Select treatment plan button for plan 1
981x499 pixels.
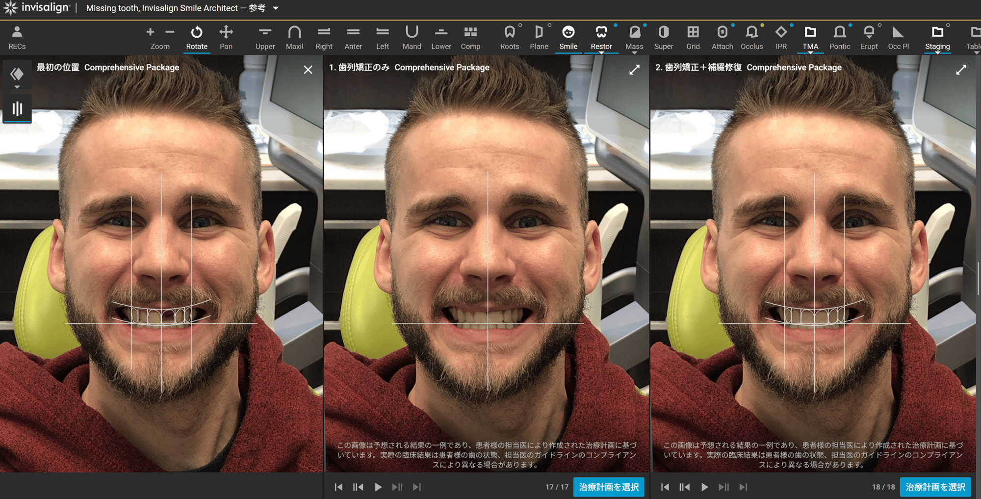pos(608,487)
